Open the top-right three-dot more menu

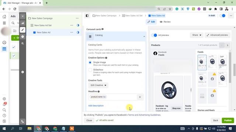click(x=231, y=15)
